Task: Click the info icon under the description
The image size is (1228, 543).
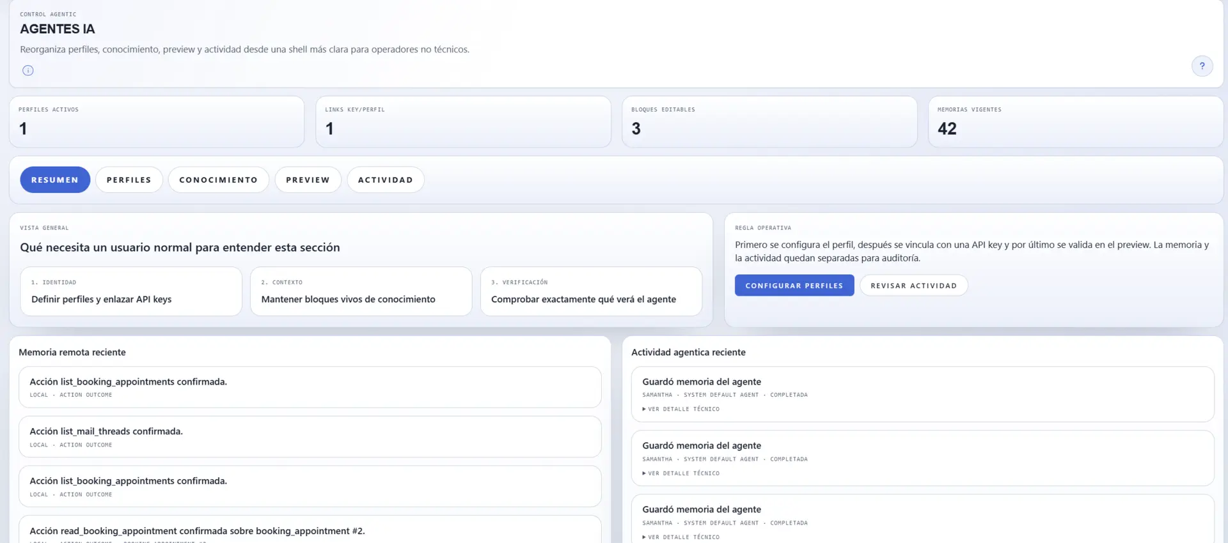Action: coord(28,70)
